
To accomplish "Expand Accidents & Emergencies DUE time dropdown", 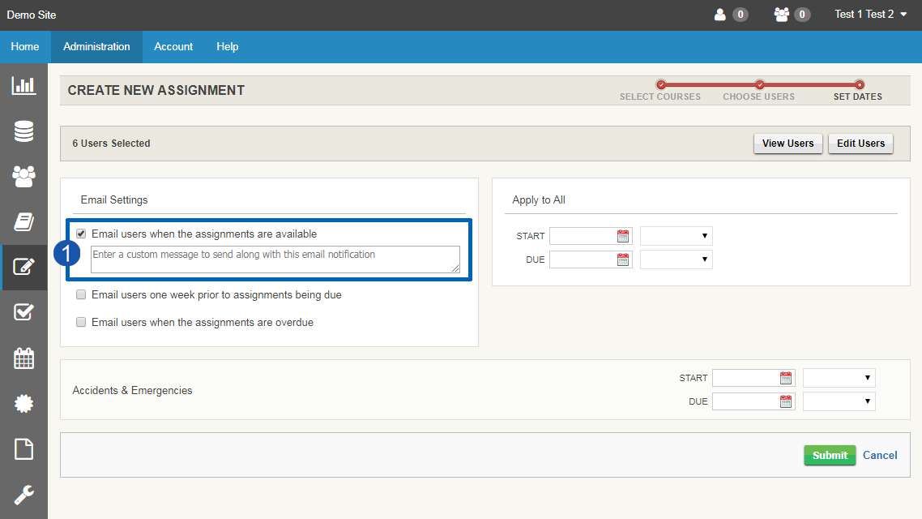I will coord(839,401).
